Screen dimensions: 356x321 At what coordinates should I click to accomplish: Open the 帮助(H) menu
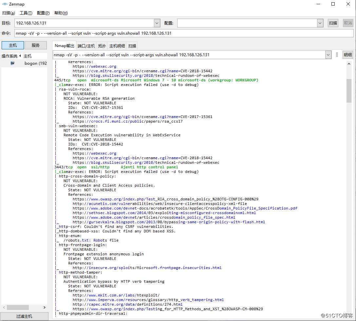tap(61, 13)
